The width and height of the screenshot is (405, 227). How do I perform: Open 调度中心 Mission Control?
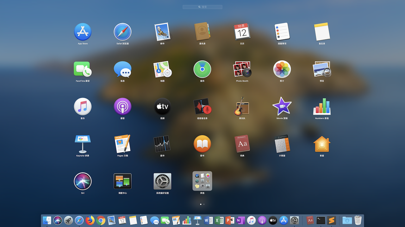coord(122,181)
